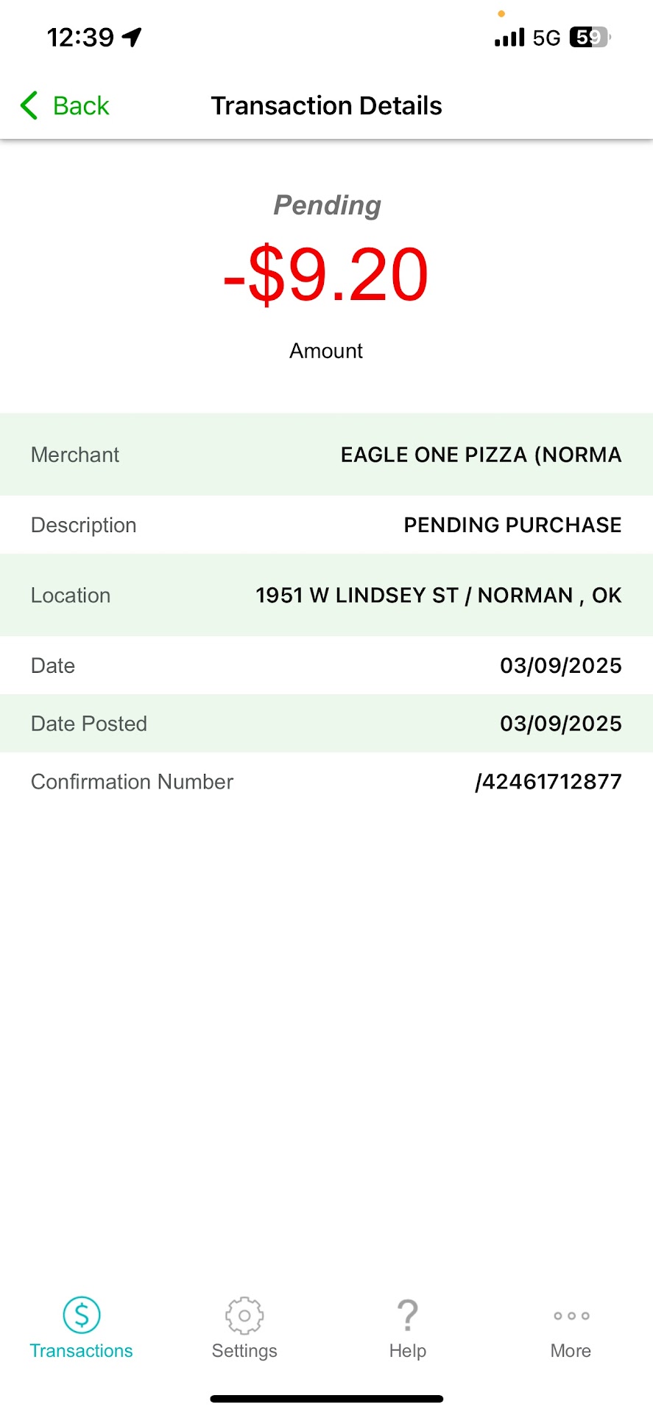Select the 1951 W Lindsey St location

pyautogui.click(x=438, y=595)
